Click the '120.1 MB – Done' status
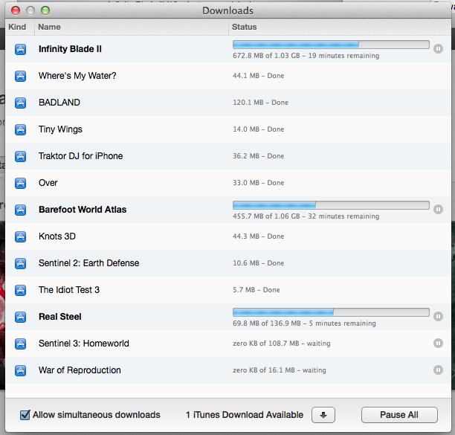The width and height of the screenshot is (455, 435). point(260,103)
